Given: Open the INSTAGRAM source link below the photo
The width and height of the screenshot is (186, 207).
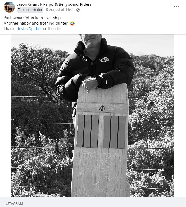Looking at the screenshot, I should point(13,203).
